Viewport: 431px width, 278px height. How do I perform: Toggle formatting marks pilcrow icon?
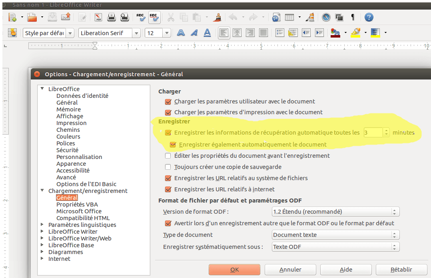(x=353, y=17)
